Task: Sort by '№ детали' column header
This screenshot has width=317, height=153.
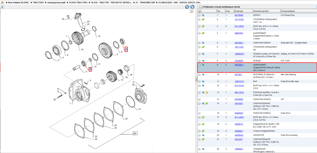Action: tap(243, 11)
